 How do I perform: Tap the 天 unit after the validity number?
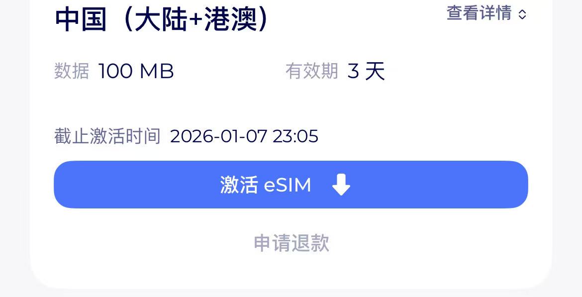coord(375,71)
